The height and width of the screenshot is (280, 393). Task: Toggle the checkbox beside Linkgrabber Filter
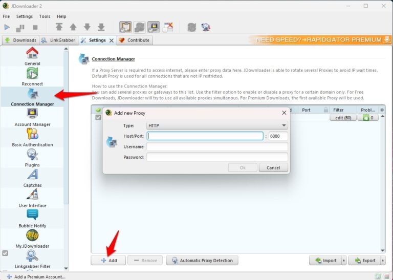5,253
